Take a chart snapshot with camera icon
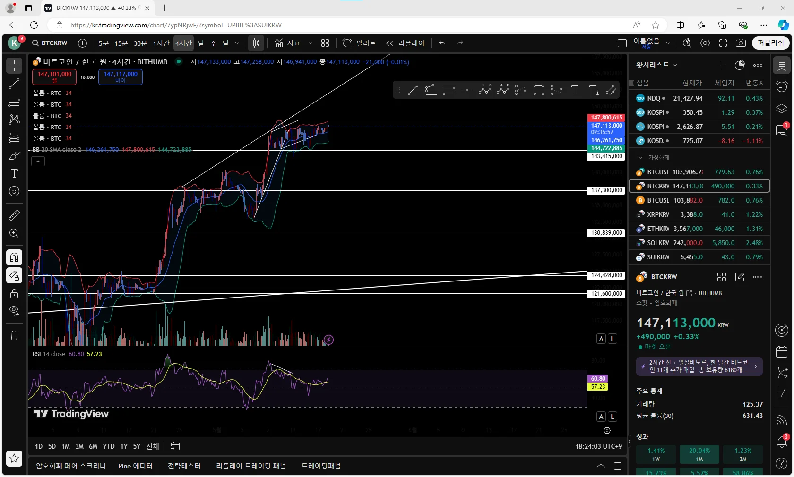 [741, 43]
